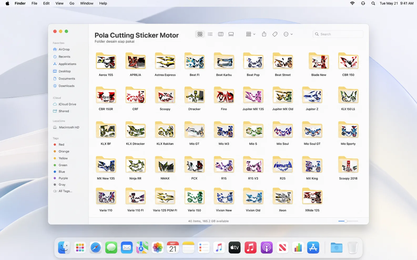Open iCloud Drive in sidebar
Image resolution: width=417 pixels, height=260 pixels.
(x=67, y=104)
